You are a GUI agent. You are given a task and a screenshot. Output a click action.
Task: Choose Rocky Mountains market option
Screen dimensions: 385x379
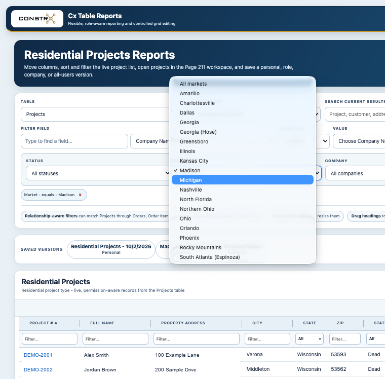coord(243,247)
